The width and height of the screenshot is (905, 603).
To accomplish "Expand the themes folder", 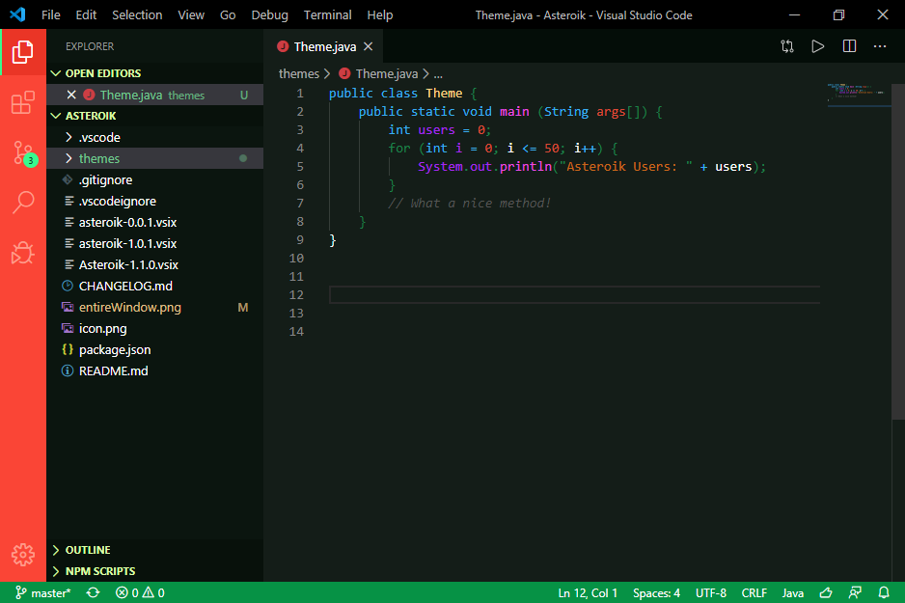I will [154, 158].
